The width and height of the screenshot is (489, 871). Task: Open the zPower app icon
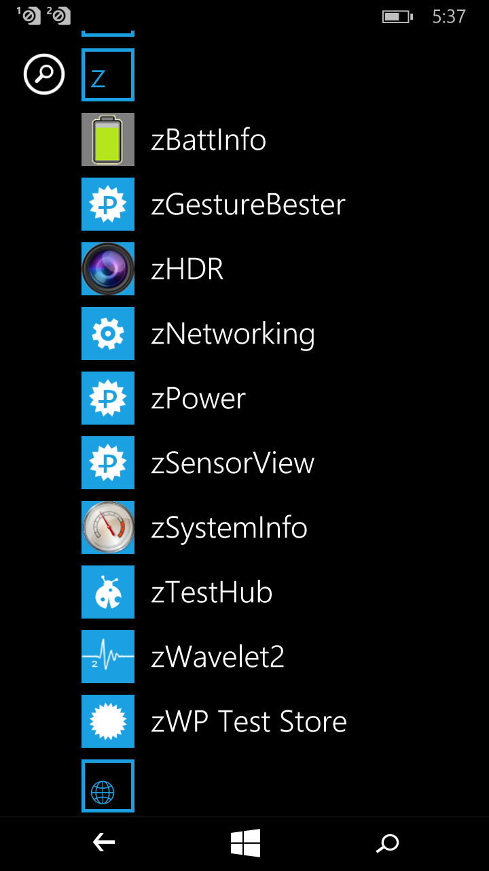pos(108,398)
